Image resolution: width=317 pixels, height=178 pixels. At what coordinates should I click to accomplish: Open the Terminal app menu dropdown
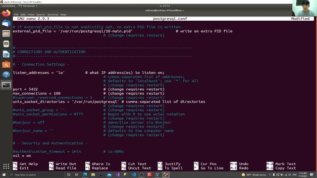(x=28, y=6)
